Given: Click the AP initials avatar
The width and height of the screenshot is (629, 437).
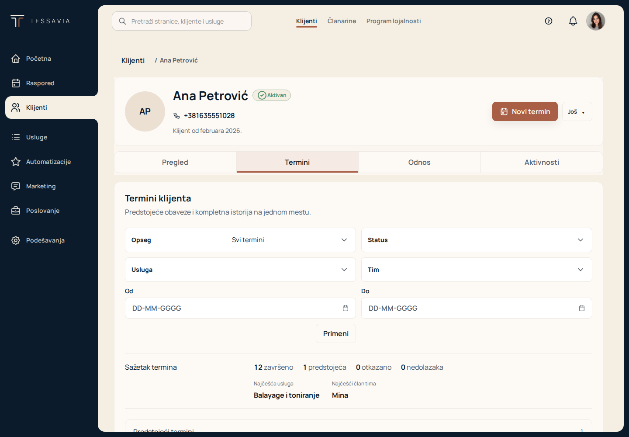Looking at the screenshot, I should tap(145, 111).
